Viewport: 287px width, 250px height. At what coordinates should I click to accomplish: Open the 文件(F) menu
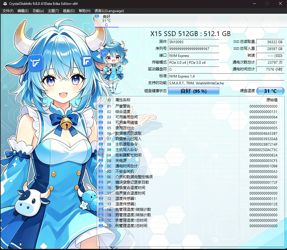click(8, 11)
